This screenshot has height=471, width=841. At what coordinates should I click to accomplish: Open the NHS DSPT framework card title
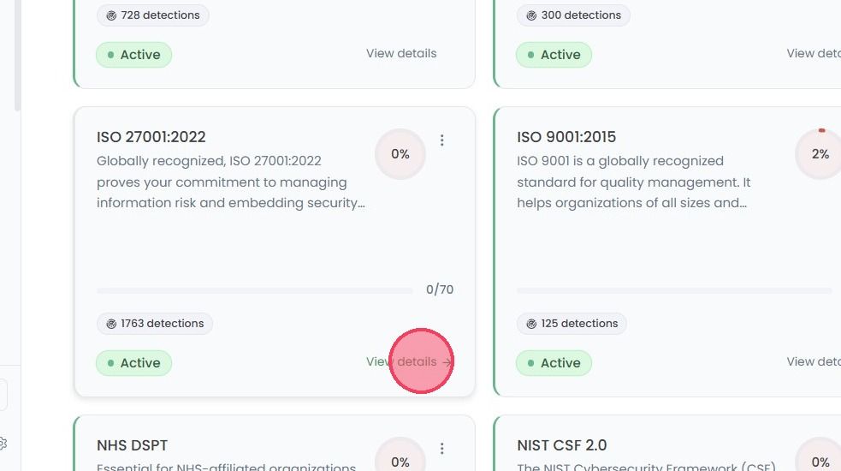coord(132,445)
